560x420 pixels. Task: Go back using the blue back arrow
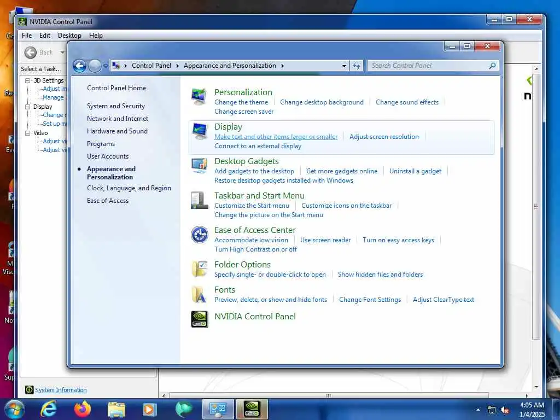(79, 66)
